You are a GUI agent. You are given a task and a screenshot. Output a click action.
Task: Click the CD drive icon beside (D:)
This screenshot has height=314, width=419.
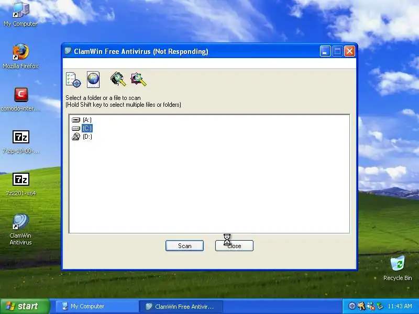pyautogui.click(x=76, y=137)
